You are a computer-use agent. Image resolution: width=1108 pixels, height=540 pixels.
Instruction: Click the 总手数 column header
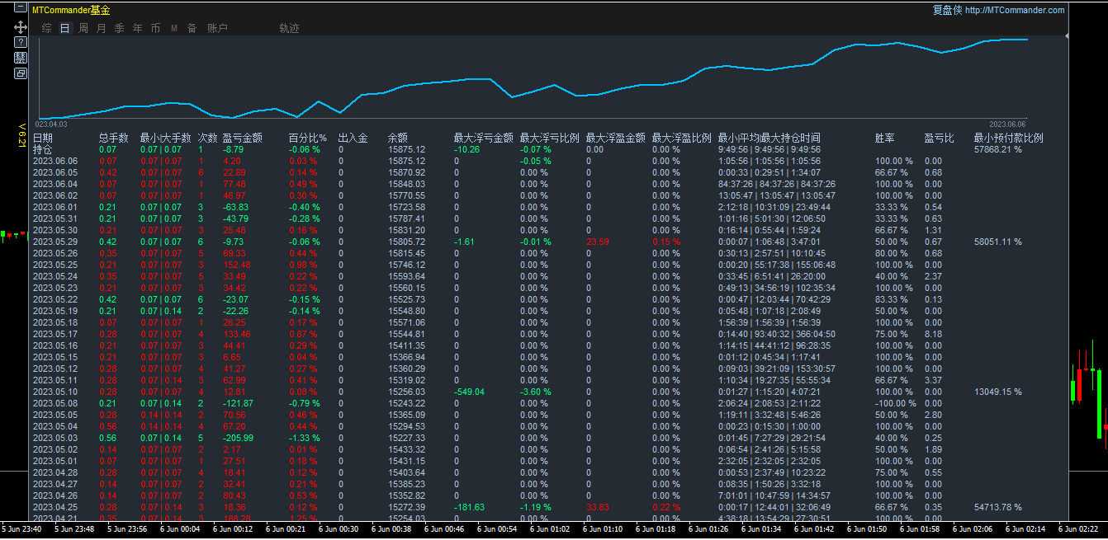[114, 139]
